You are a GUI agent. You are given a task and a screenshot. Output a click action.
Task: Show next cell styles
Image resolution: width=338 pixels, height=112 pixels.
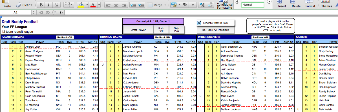coord(269,2)
